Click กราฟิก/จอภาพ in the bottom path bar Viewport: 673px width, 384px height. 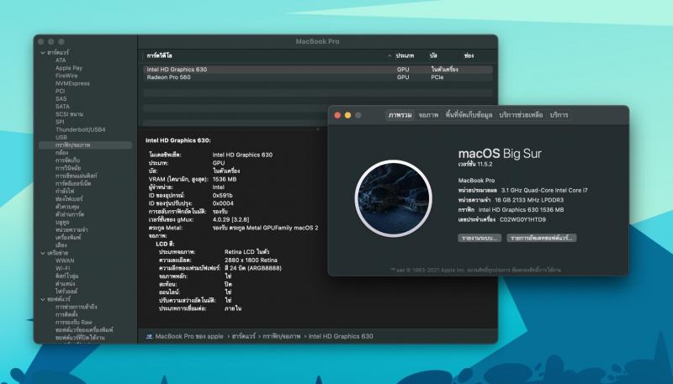tap(282, 337)
